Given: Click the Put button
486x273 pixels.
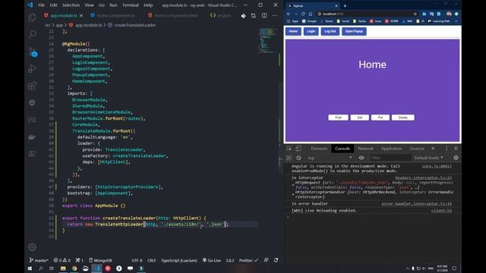Looking at the screenshot, I should [x=380, y=118].
